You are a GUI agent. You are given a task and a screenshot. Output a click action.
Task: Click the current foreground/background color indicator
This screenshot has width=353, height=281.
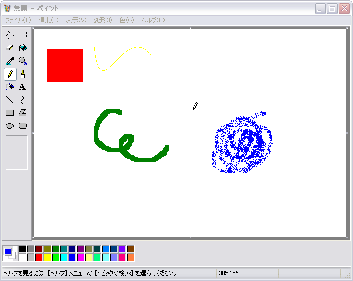point(10,253)
